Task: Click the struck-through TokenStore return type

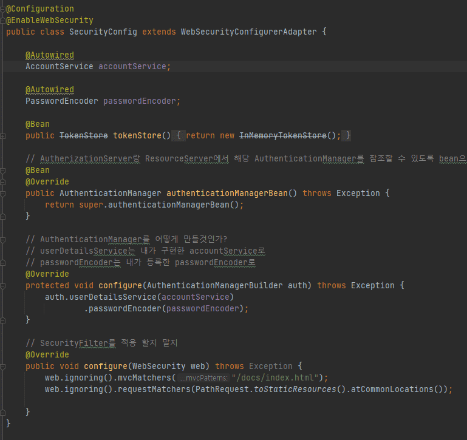Action: pyautogui.click(x=84, y=136)
